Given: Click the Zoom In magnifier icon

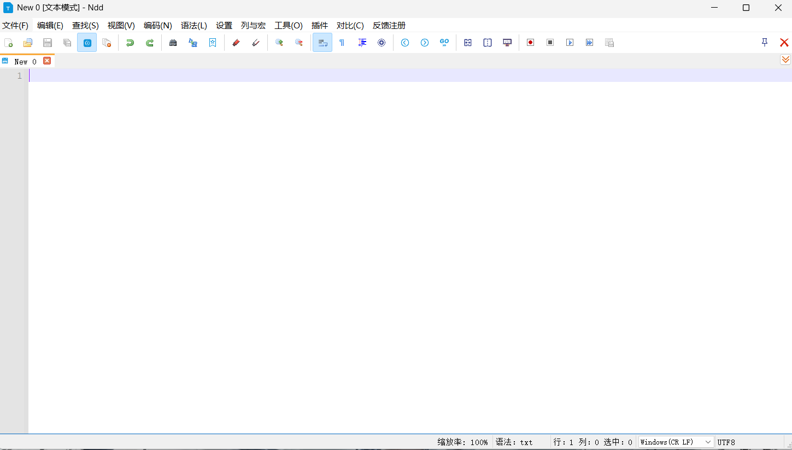Looking at the screenshot, I should pyautogui.click(x=279, y=42).
